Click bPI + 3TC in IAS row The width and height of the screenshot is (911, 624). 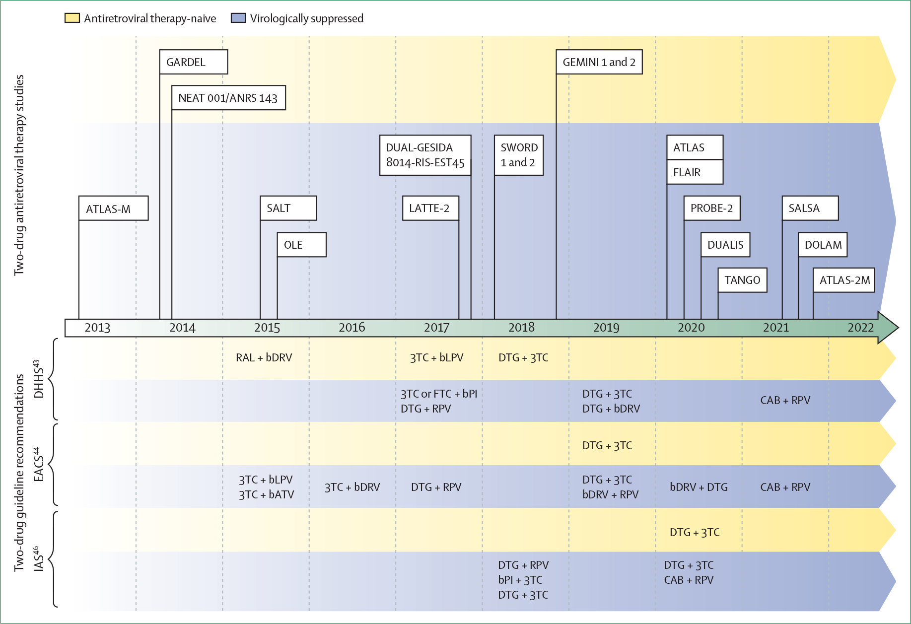[x=520, y=580]
